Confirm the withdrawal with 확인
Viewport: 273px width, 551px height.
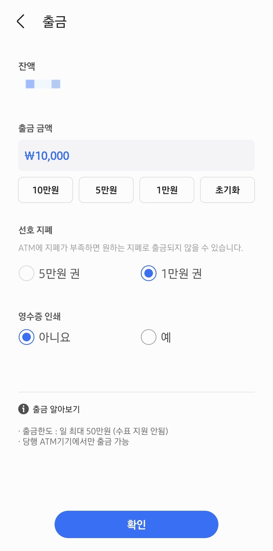[x=136, y=524]
